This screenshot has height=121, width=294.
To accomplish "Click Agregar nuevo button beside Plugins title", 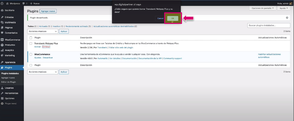I will click(48, 11).
